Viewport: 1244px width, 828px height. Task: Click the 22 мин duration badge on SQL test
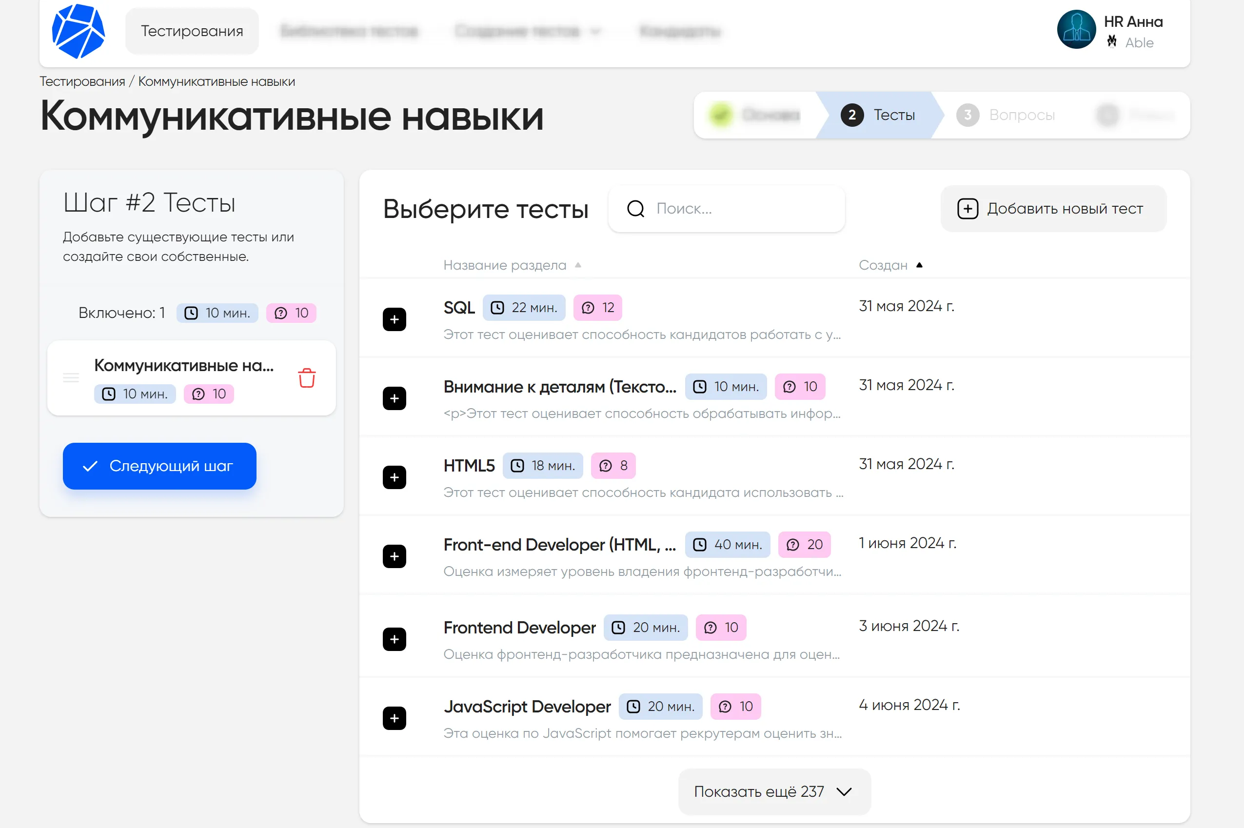point(524,307)
